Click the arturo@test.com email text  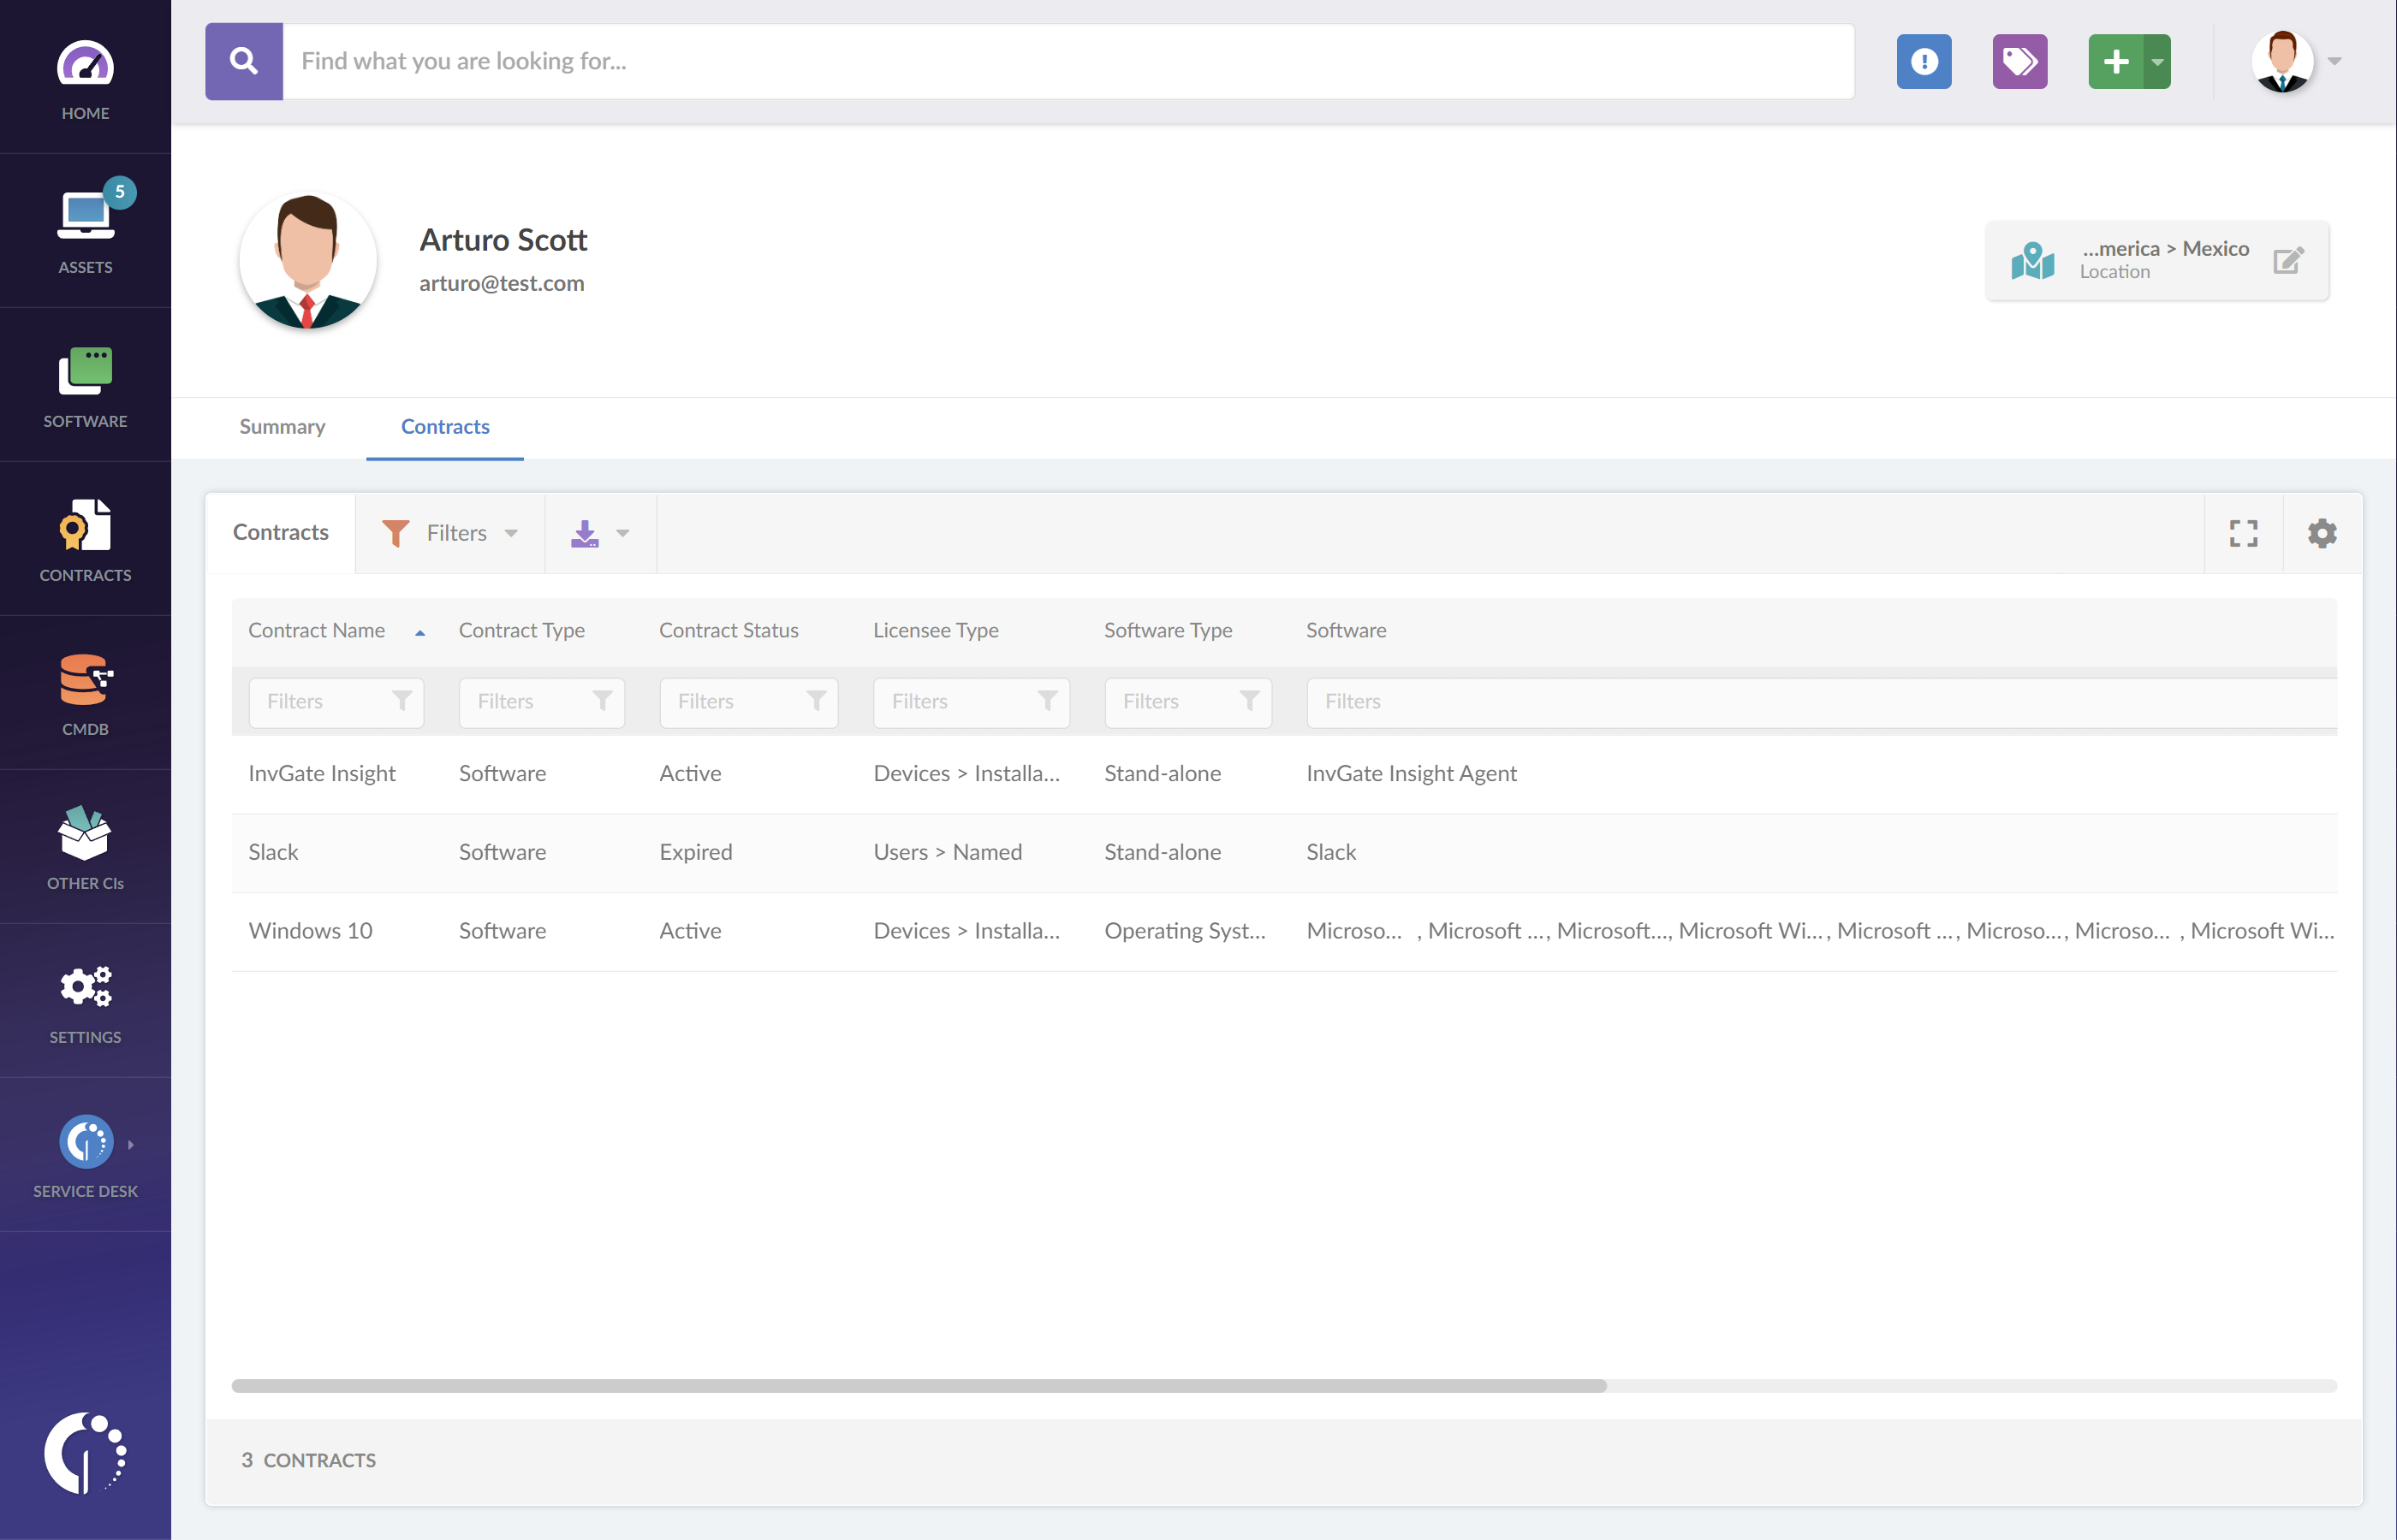(501, 283)
